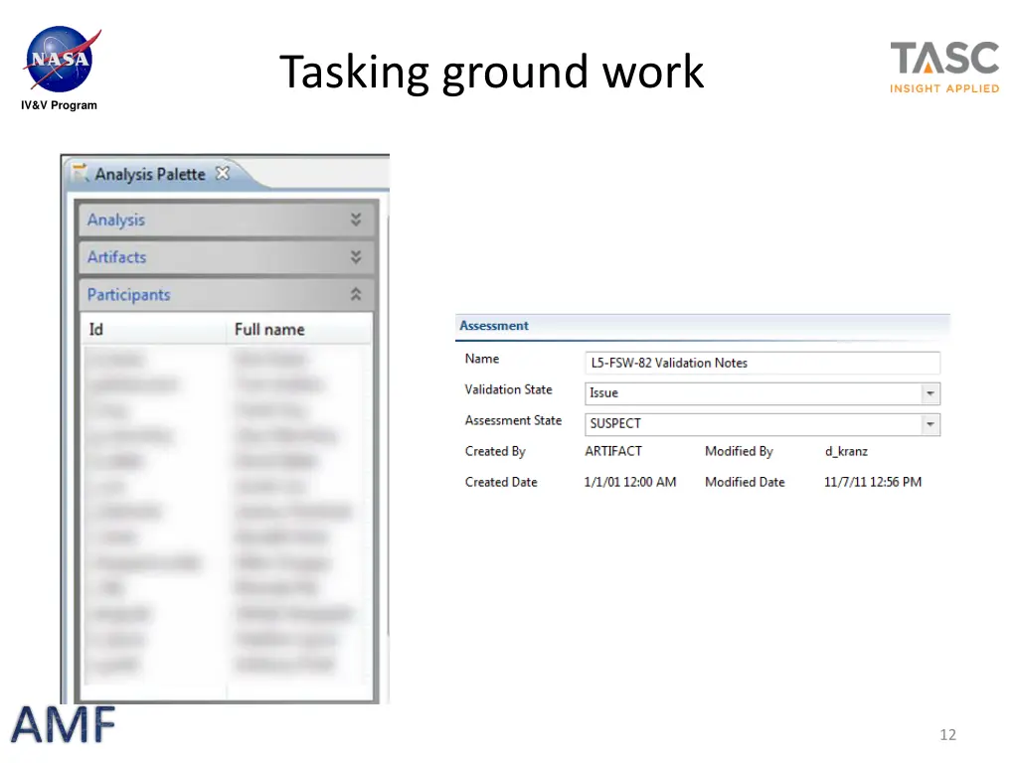Image resolution: width=1018 pixels, height=763 pixels.
Task: Click the Participants section label
Action: (x=128, y=294)
